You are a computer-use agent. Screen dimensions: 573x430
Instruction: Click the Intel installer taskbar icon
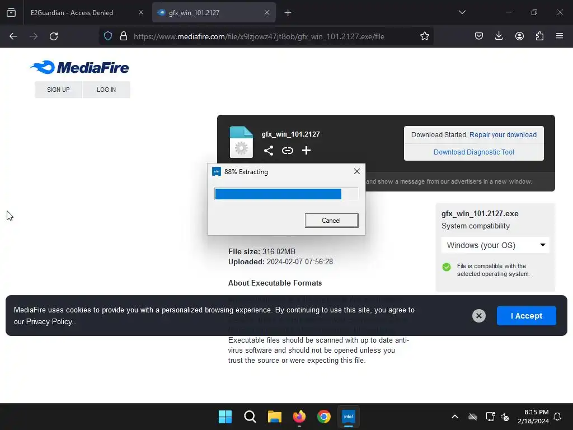click(348, 417)
